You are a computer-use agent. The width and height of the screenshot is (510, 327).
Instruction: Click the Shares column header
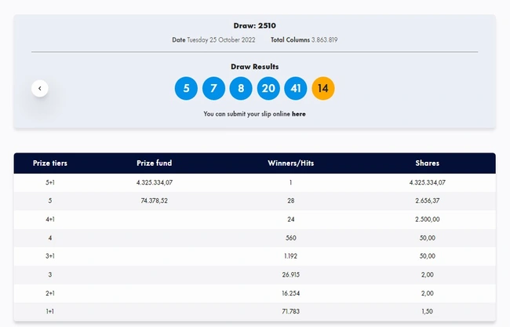[427, 163]
